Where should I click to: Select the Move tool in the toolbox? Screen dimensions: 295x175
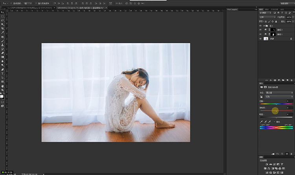click(x=2, y=13)
